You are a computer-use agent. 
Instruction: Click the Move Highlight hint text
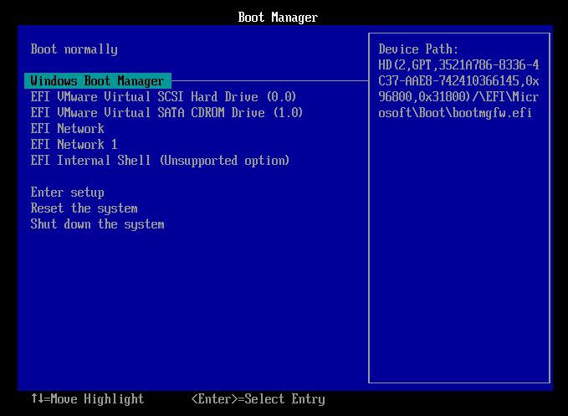coord(87,399)
